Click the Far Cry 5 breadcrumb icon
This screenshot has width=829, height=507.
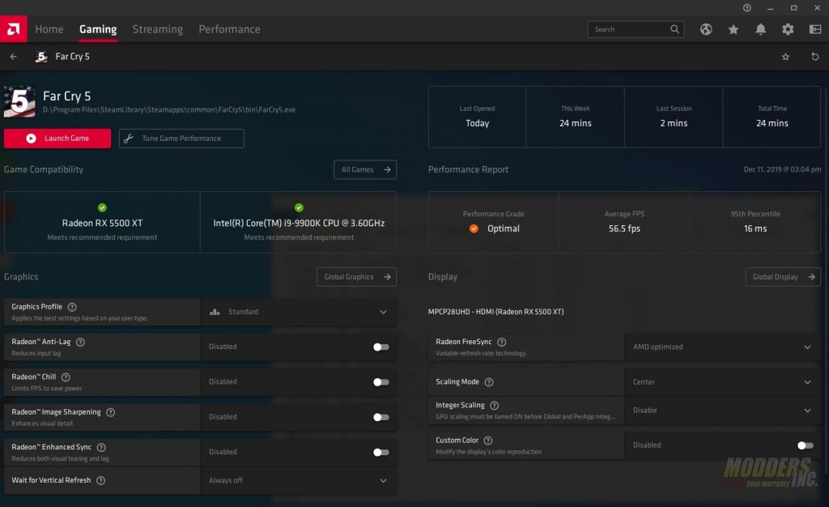pos(41,56)
